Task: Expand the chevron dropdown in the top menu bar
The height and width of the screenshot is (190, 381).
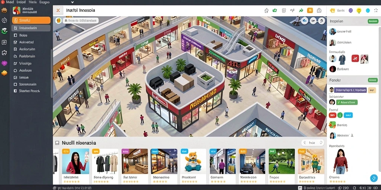Action: coord(73,2)
